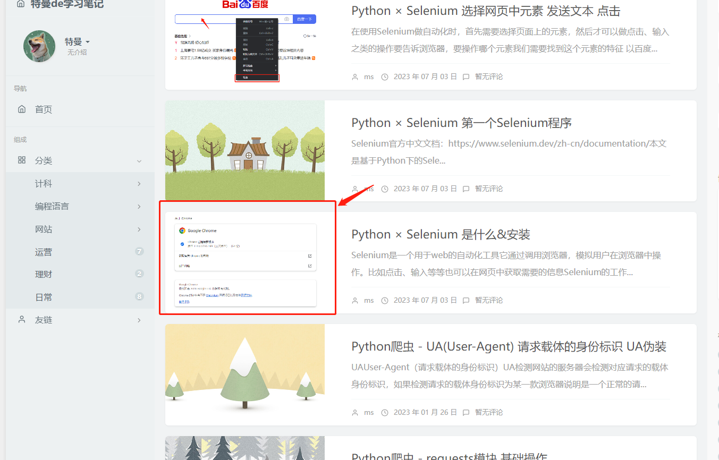This screenshot has width=719, height=460.
Task: Click the comment icon on UA伪装 post
Action: pyautogui.click(x=466, y=412)
